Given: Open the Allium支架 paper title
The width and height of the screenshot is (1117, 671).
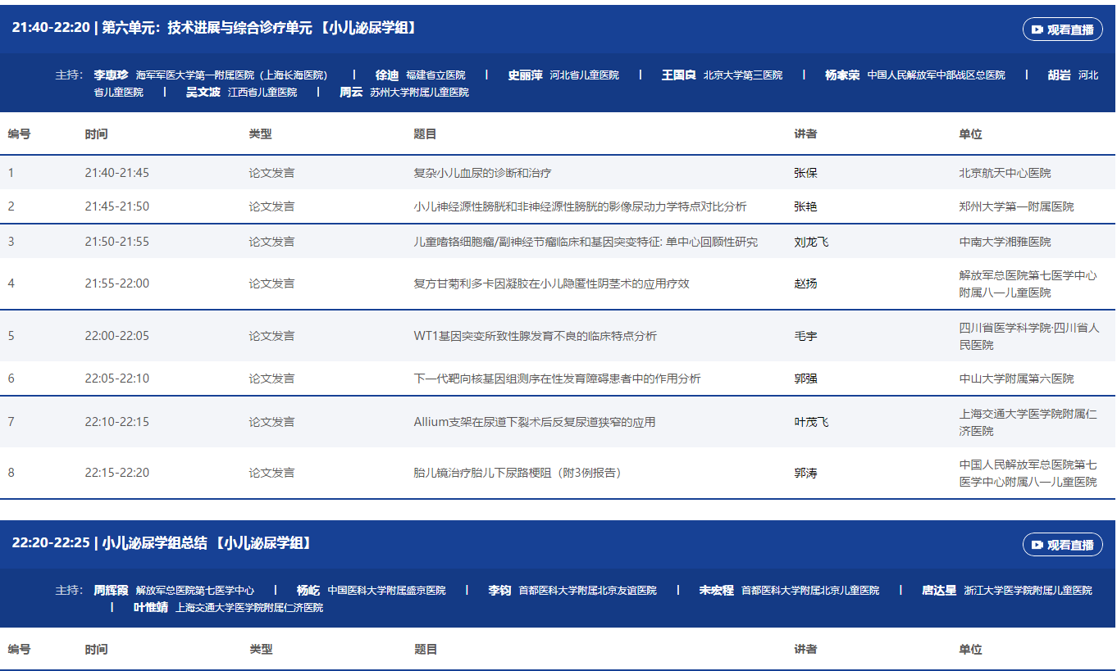Looking at the screenshot, I should point(534,422).
